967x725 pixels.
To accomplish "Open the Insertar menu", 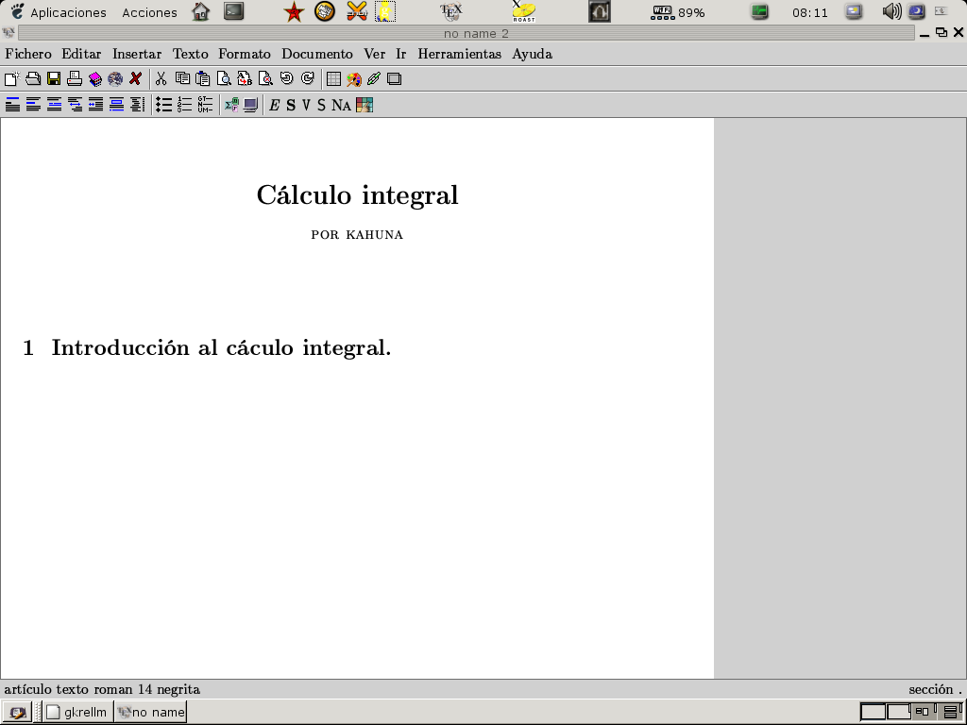I will pos(137,54).
